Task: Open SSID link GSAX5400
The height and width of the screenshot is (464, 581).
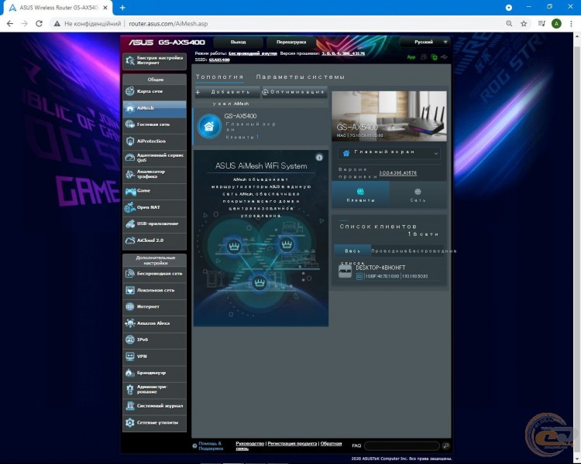Action: coord(219,60)
